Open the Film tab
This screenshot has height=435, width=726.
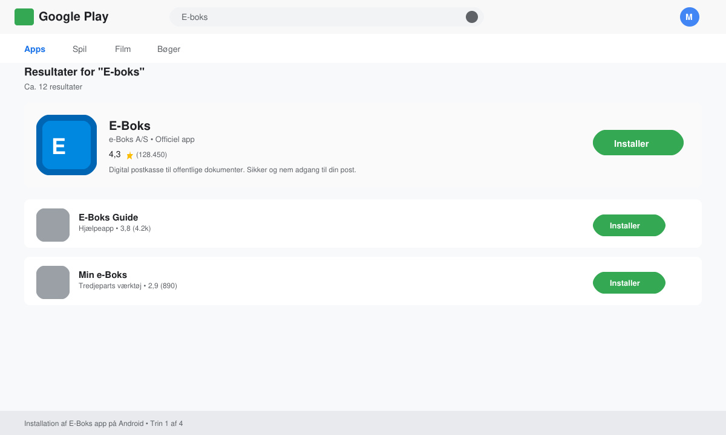pos(123,49)
